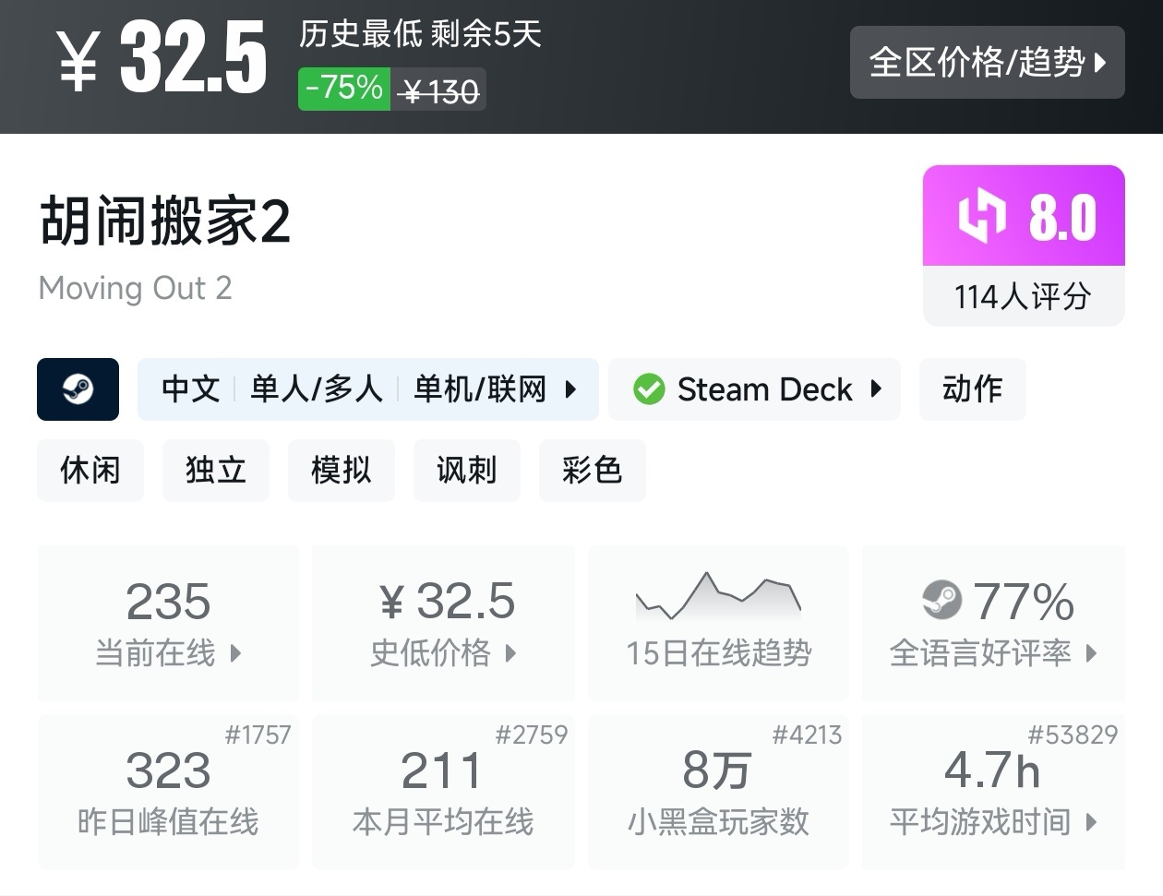
Task: Click the green -75% discount badge
Action: pos(343,89)
